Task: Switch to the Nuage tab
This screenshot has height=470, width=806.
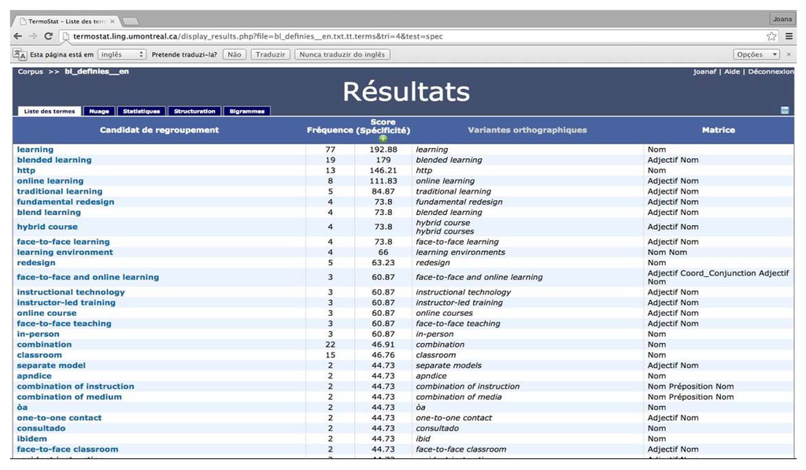Action: click(x=99, y=112)
